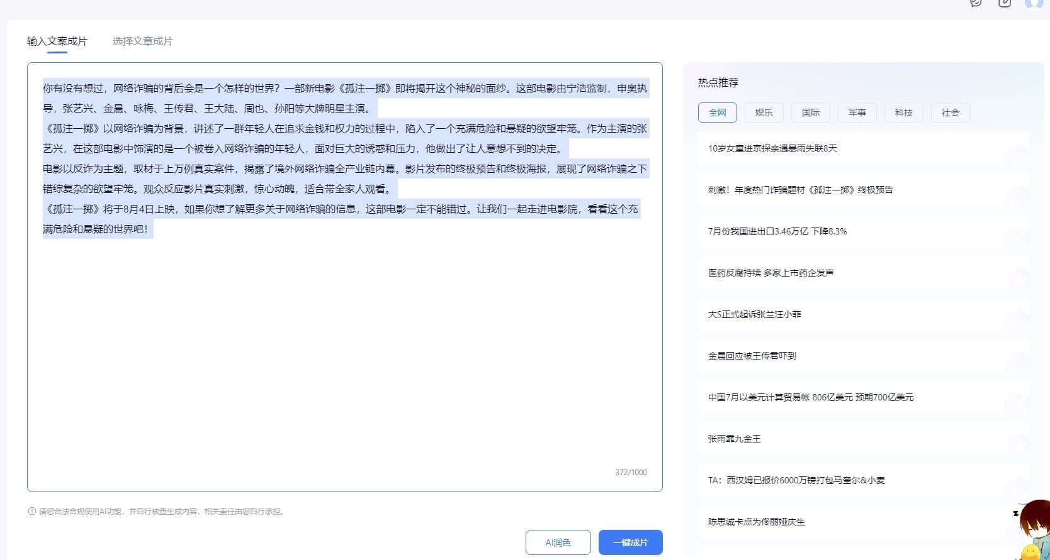Click the disclaimer text 请您合法合规使用AI功能
The image size is (1050, 560).
tap(162, 512)
